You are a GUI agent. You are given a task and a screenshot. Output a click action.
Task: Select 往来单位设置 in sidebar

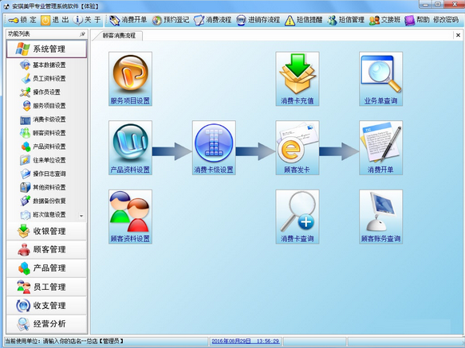pyautogui.click(x=43, y=160)
